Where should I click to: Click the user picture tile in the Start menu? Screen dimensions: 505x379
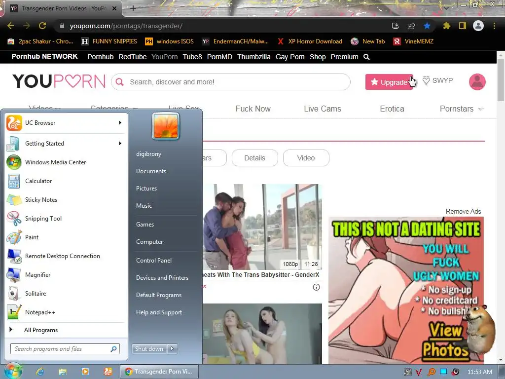166,126
